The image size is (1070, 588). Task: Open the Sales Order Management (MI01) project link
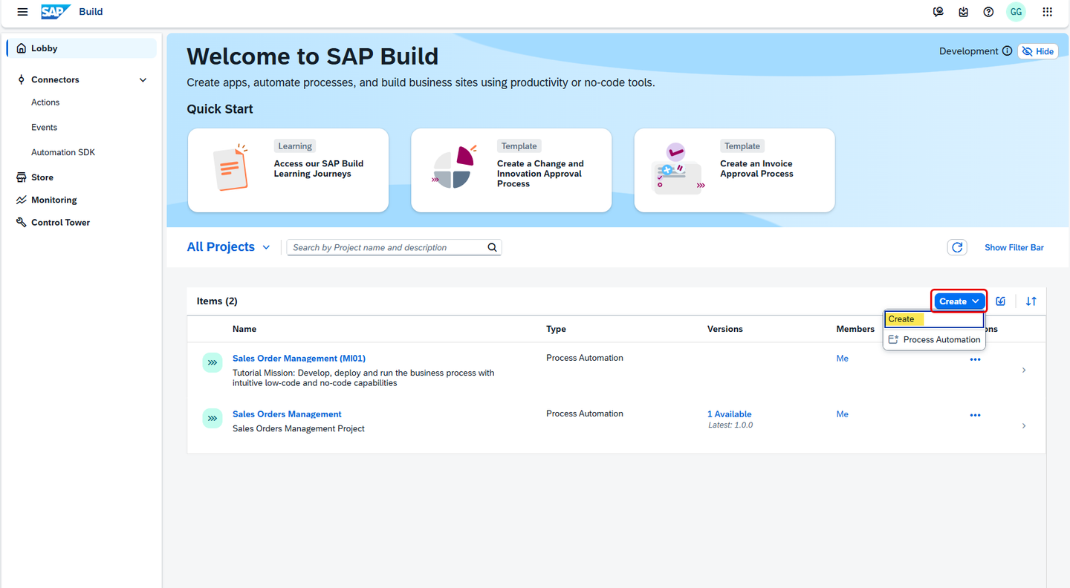tap(299, 359)
